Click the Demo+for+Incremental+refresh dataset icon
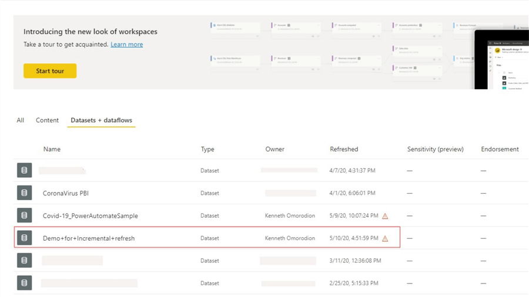 click(24, 238)
